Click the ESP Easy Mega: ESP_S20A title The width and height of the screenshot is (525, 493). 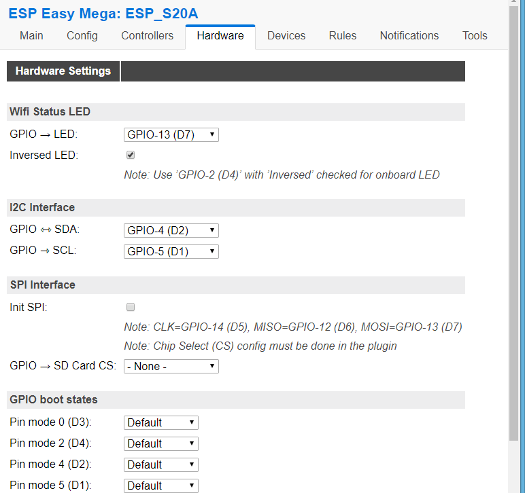point(103,14)
